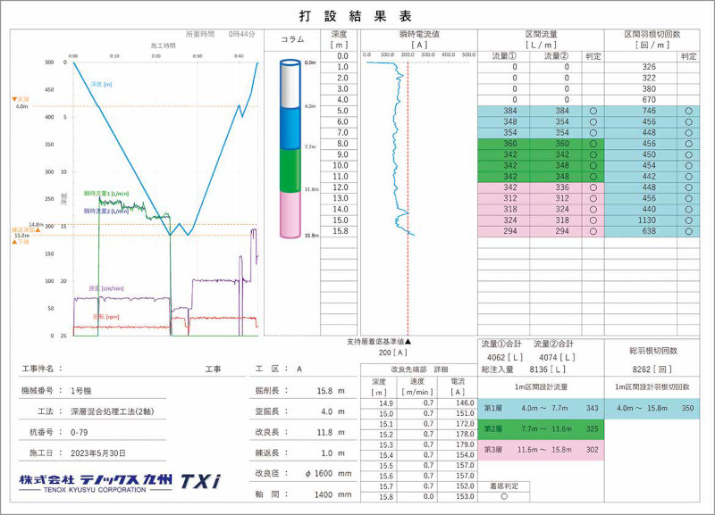The width and height of the screenshot is (715, 515).
Task: Select the 第1層 4.0m～7.7m blue row
Action: 540,408
